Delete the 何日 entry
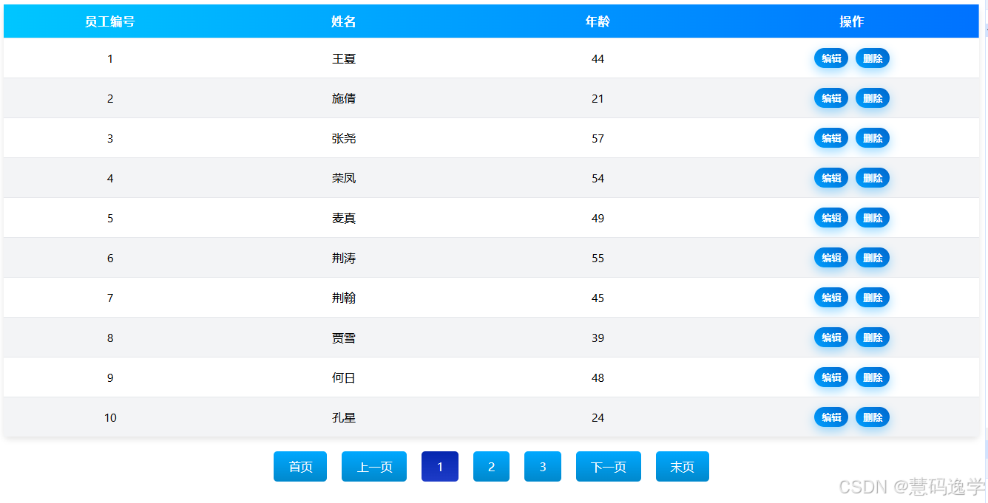This screenshot has width=988, height=503. [873, 377]
